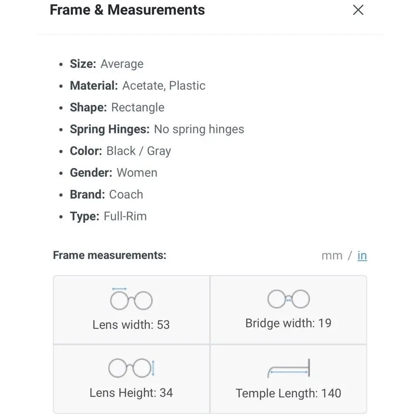This screenshot has width=420, height=420.
Task: Click the Size value 'Average'
Action: click(122, 64)
